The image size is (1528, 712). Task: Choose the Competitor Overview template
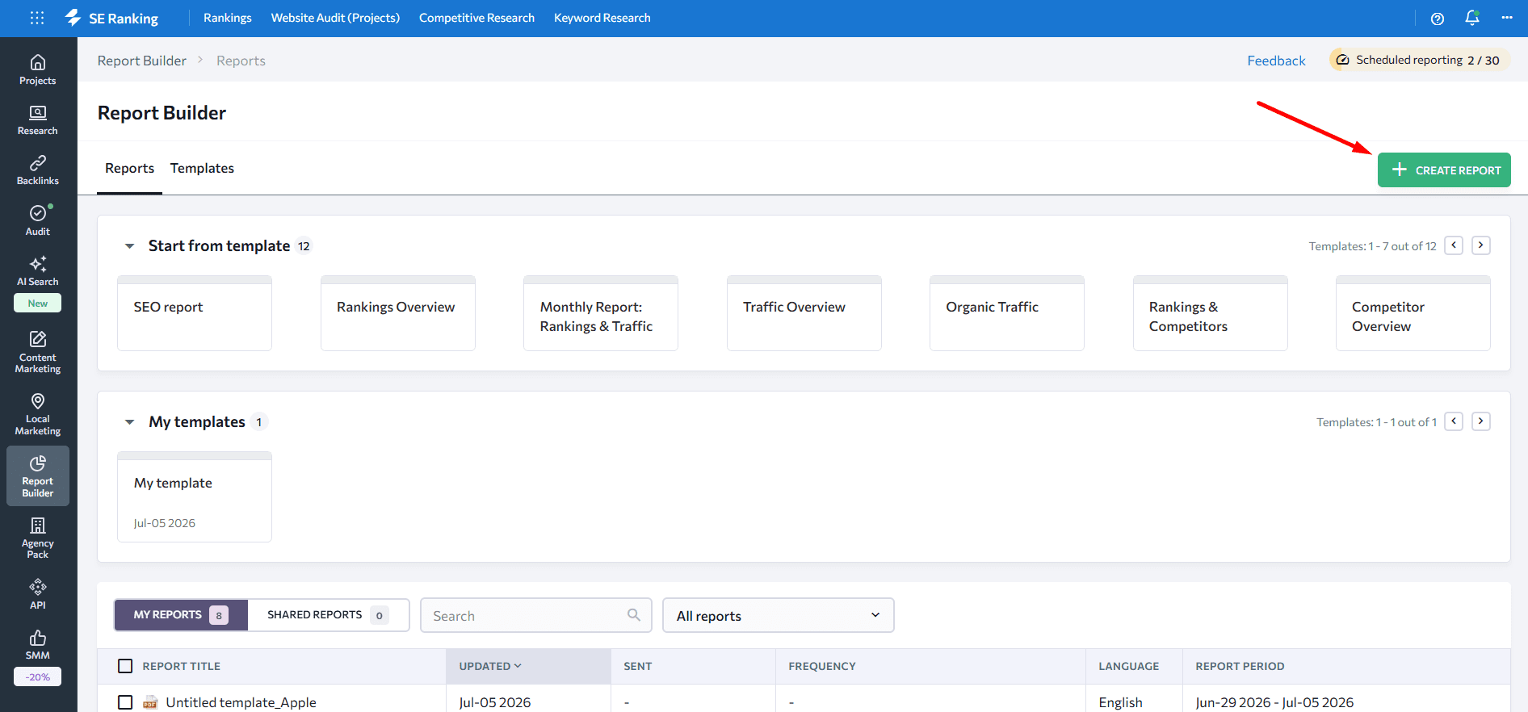pos(1413,313)
